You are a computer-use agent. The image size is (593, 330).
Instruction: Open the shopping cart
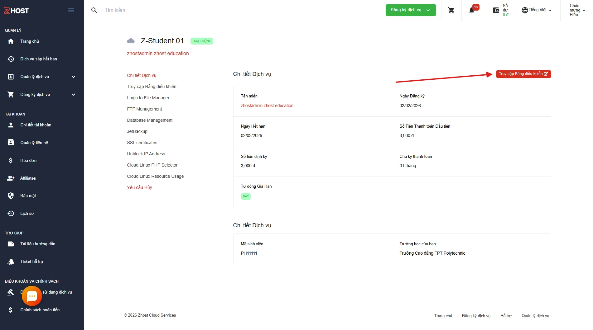click(x=451, y=10)
